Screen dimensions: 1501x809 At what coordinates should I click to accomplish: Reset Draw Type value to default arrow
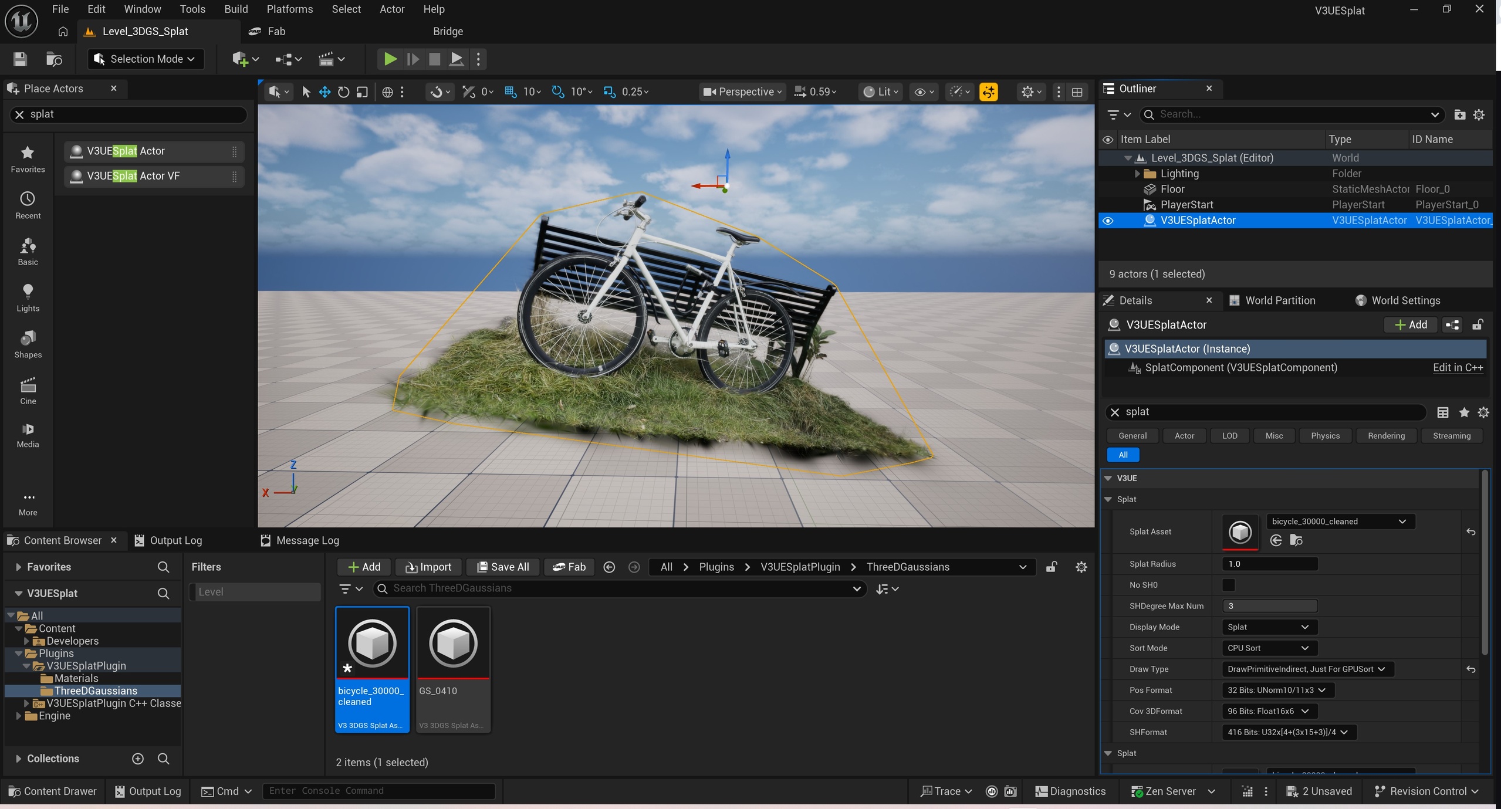pos(1470,669)
